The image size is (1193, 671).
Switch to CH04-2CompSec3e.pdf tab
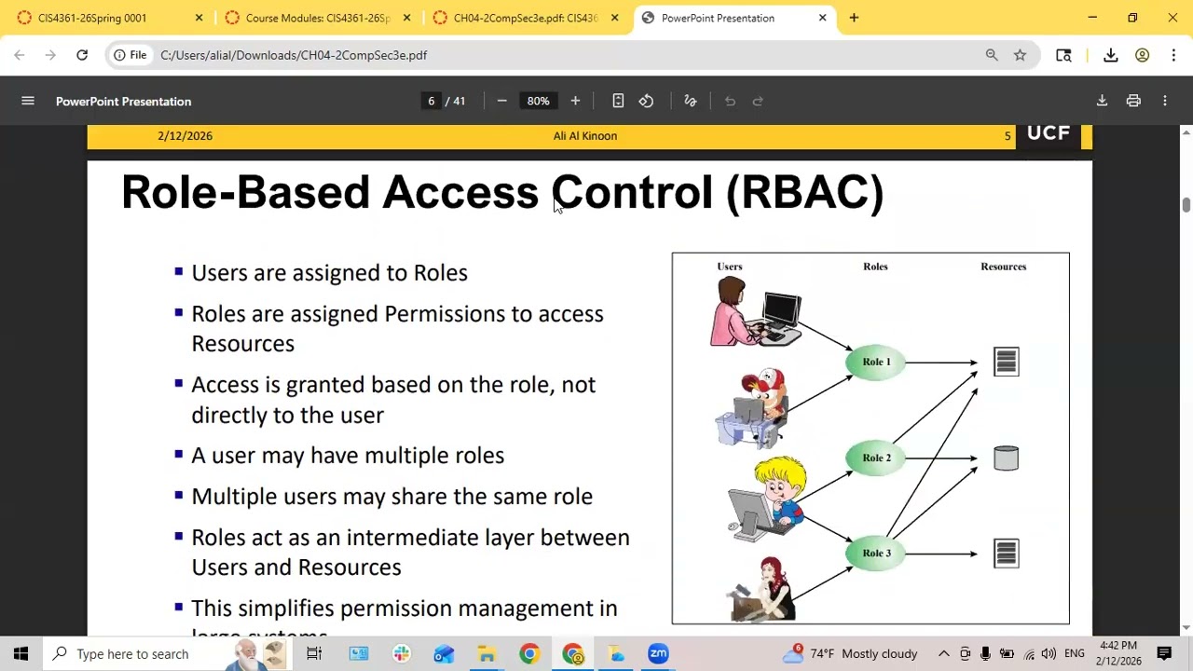tap(525, 18)
